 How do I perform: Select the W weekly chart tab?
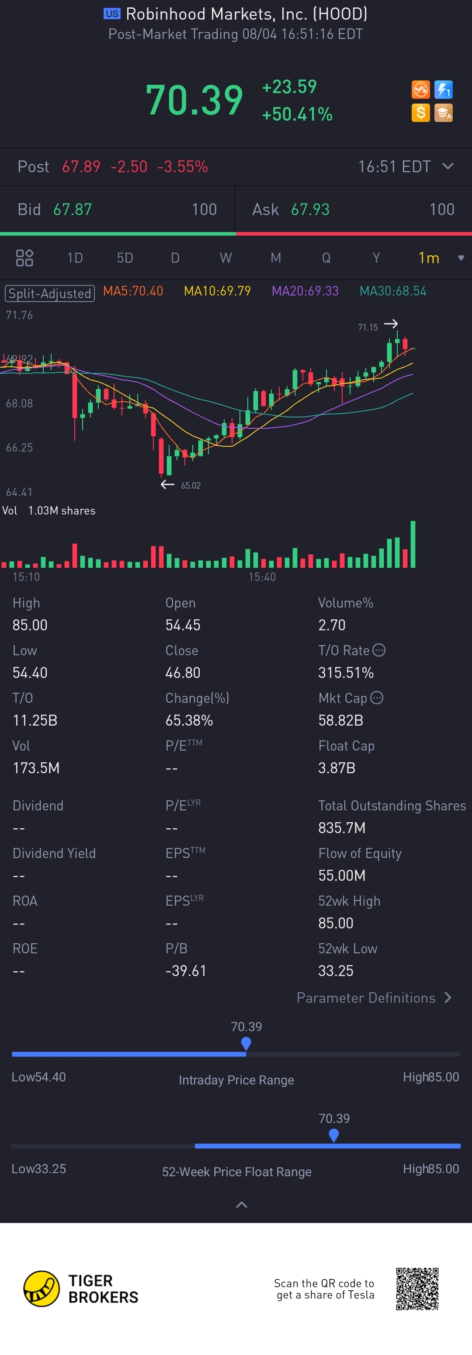(x=225, y=258)
